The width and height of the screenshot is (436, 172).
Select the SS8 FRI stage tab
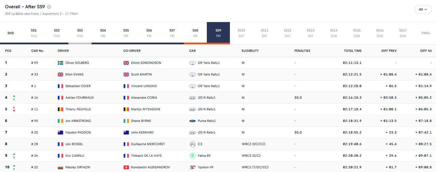pyautogui.click(x=195, y=33)
